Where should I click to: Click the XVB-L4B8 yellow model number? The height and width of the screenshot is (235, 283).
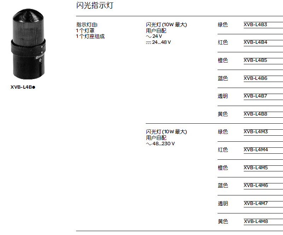click(x=255, y=114)
